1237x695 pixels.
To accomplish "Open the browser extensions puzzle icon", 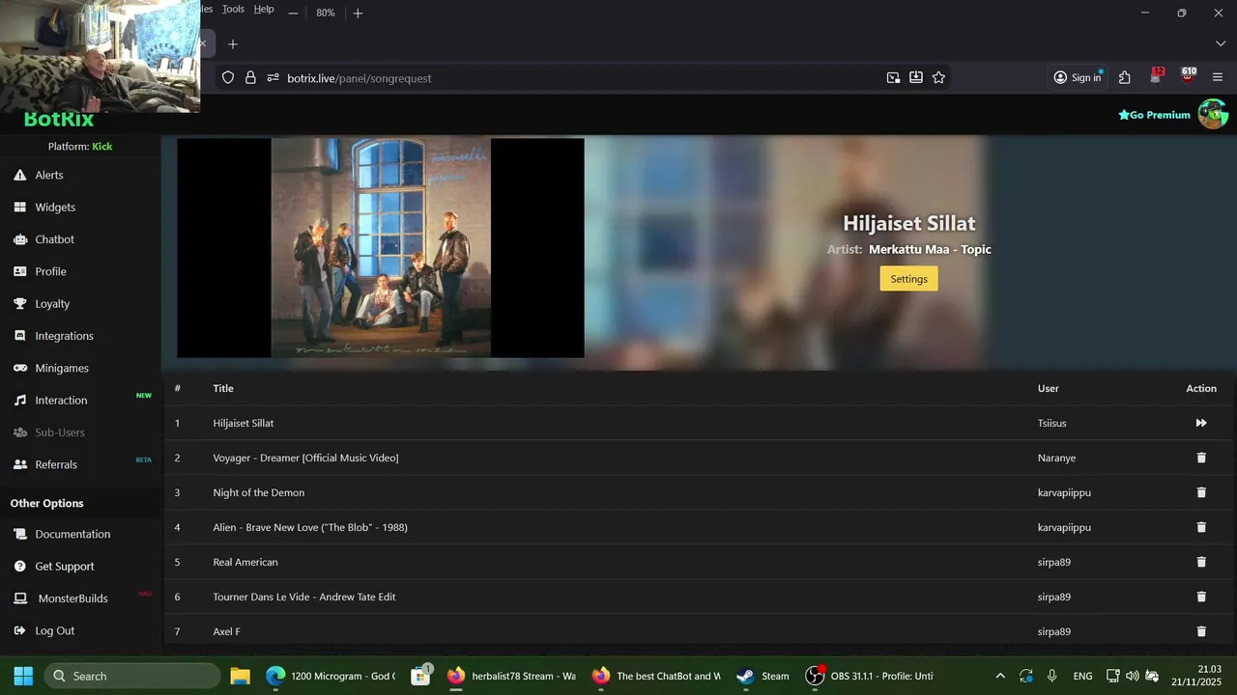I will [1125, 77].
